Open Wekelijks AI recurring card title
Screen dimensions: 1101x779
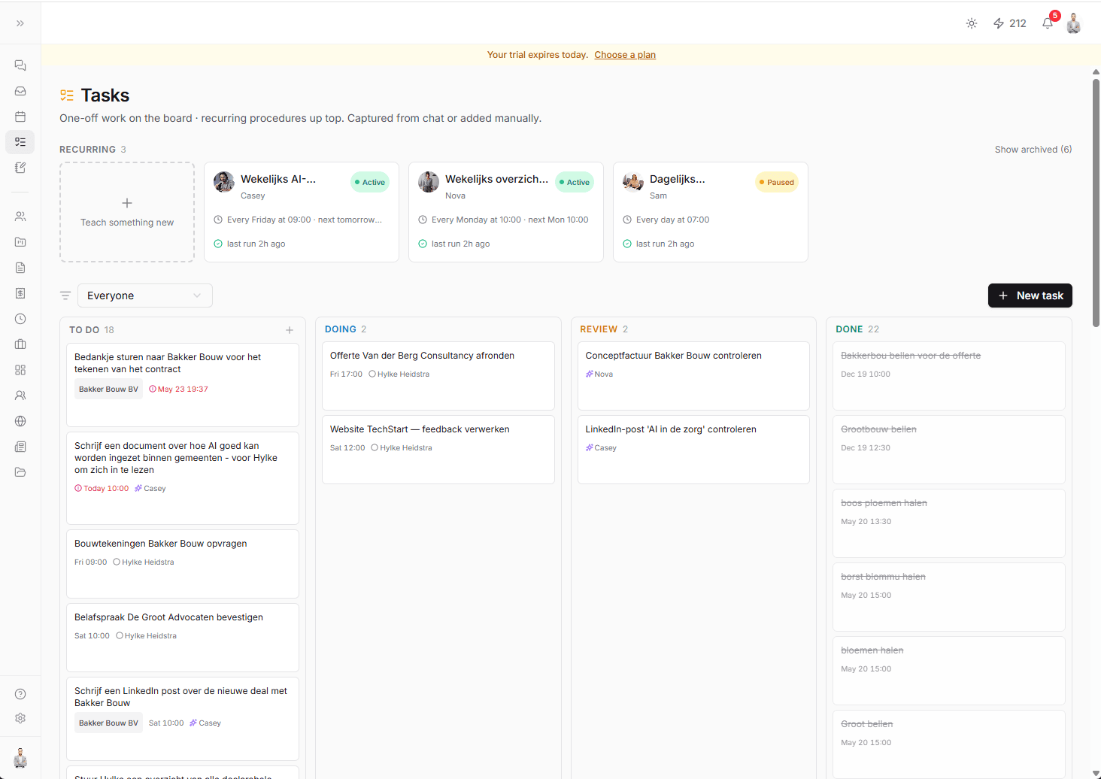coord(278,179)
